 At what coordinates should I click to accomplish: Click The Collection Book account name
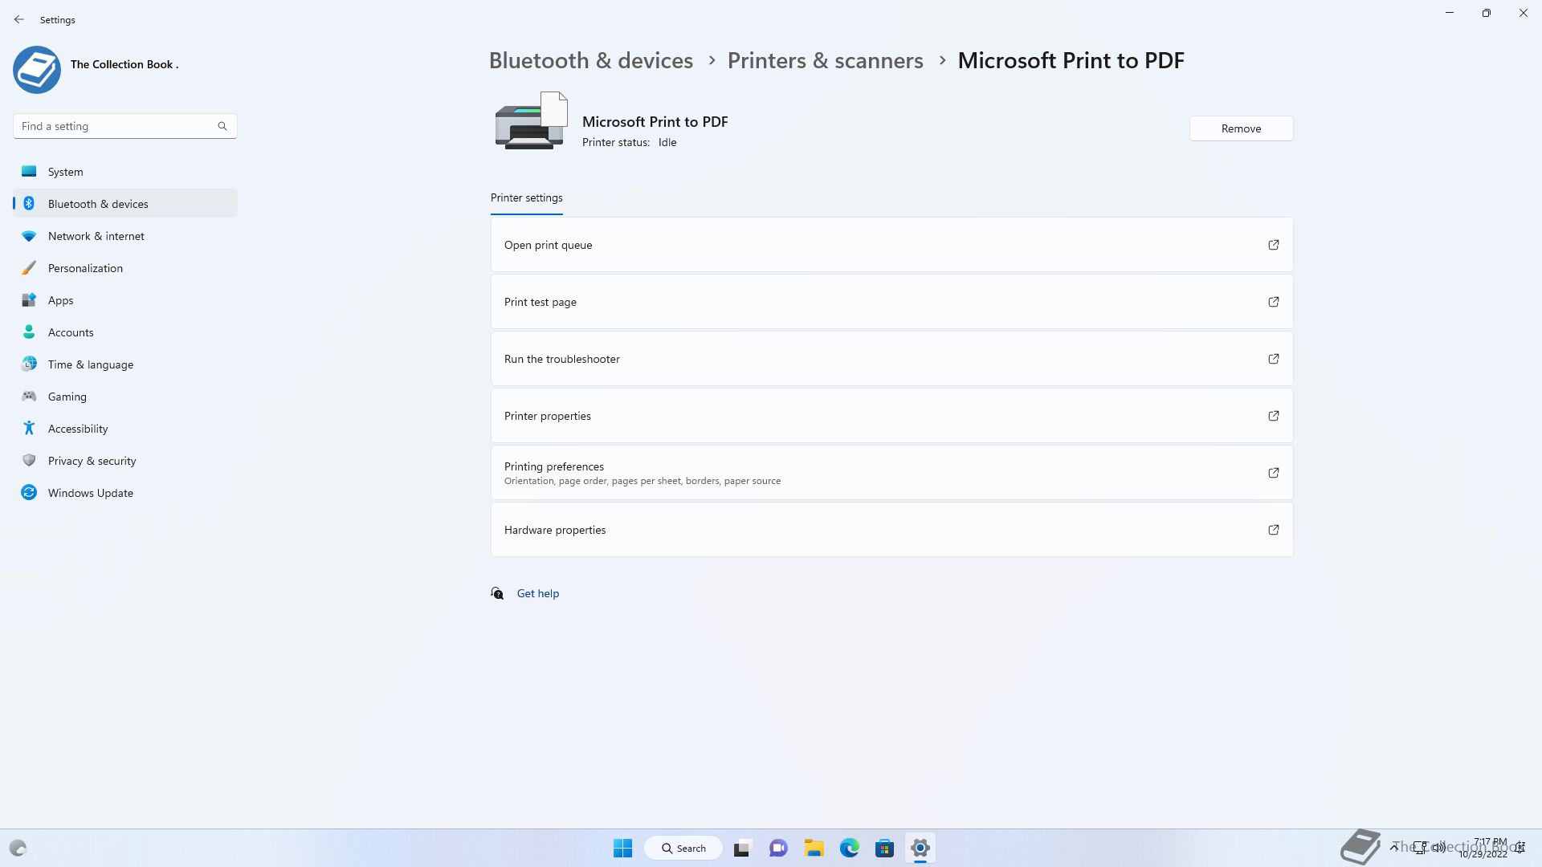coord(124,64)
